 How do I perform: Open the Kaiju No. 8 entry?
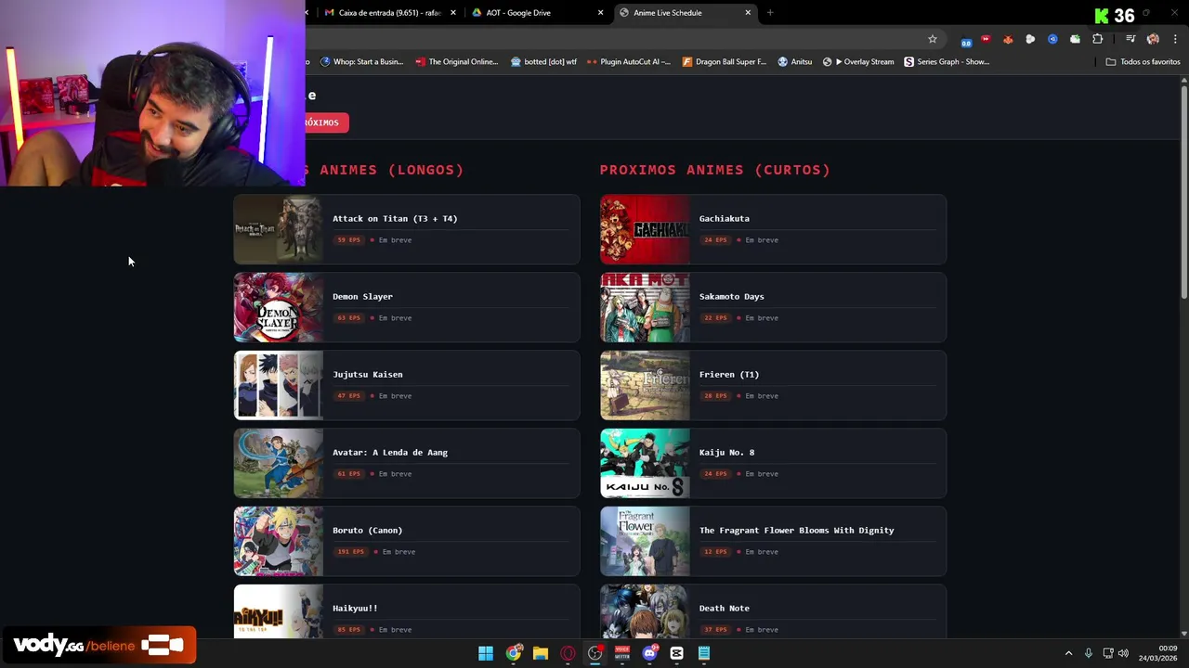tap(773, 464)
